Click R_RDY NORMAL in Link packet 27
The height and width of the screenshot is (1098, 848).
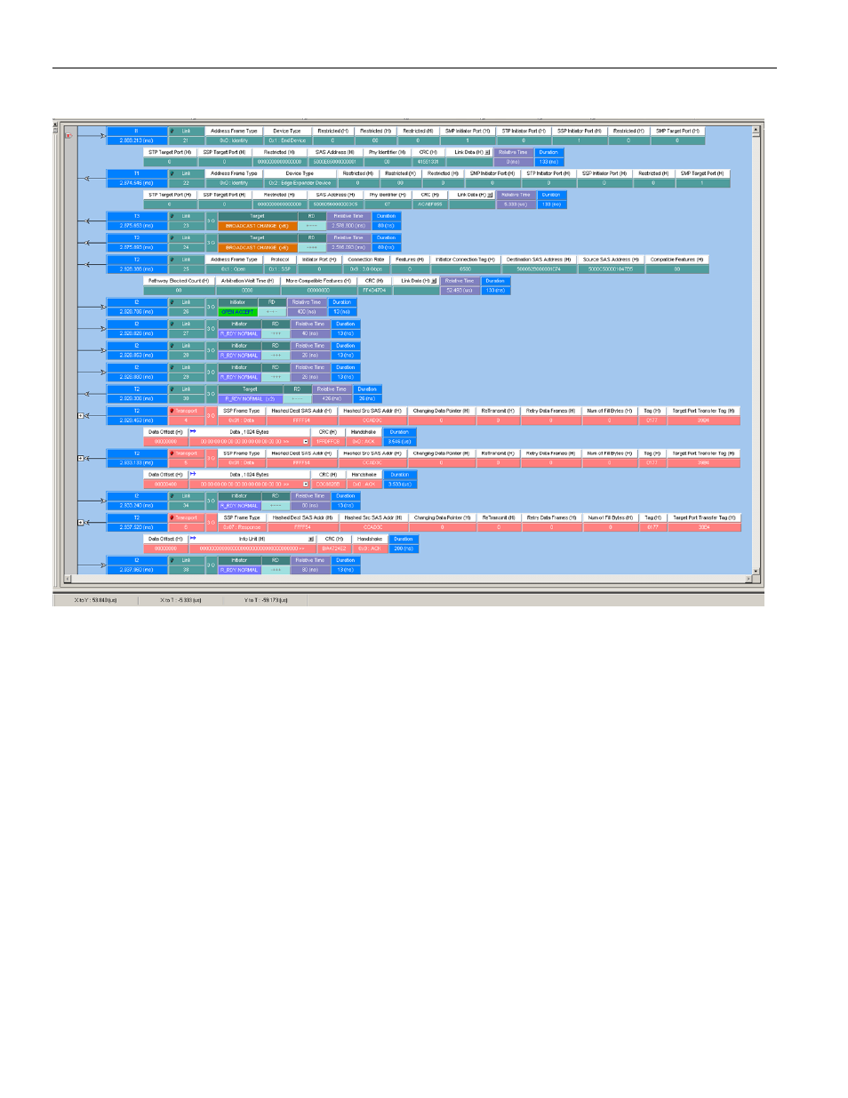point(239,333)
